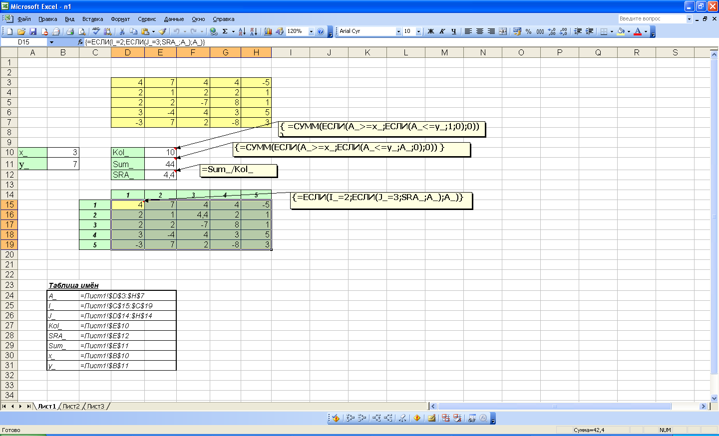Viewport: 719px width, 436px height.
Task: Cut the selection with the scissors icon
Action: (x=121, y=31)
